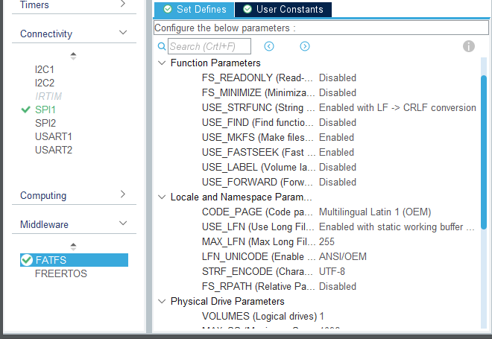This screenshot has width=492, height=339.
Task: Collapse Locale and Namespace Parameters group
Action: (x=162, y=197)
